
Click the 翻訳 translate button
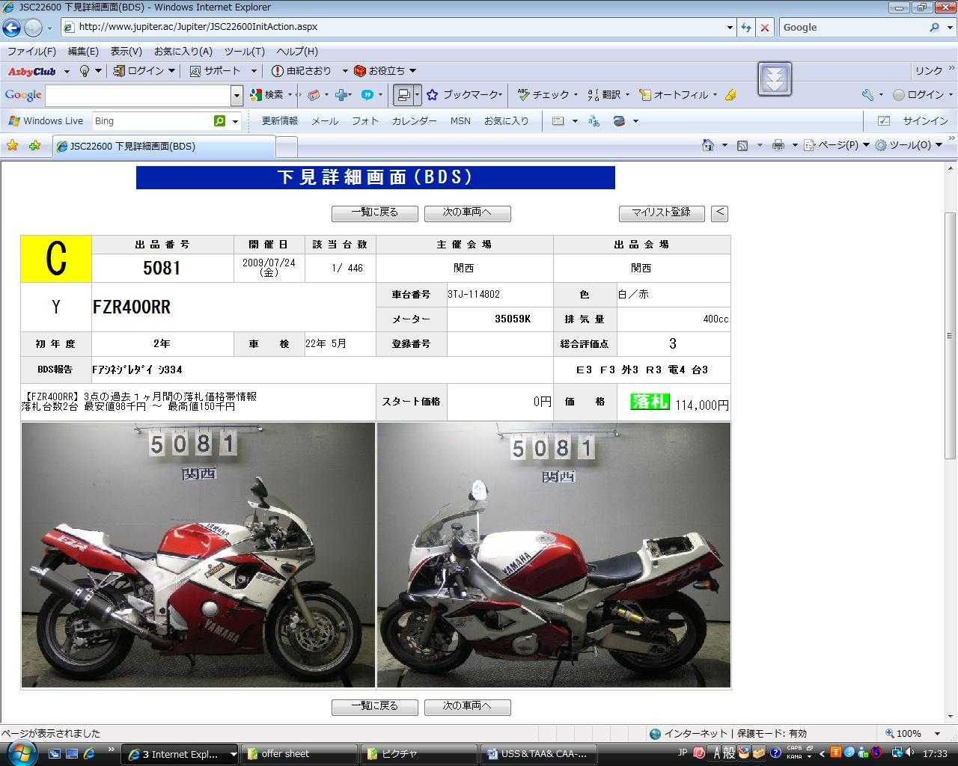click(605, 95)
